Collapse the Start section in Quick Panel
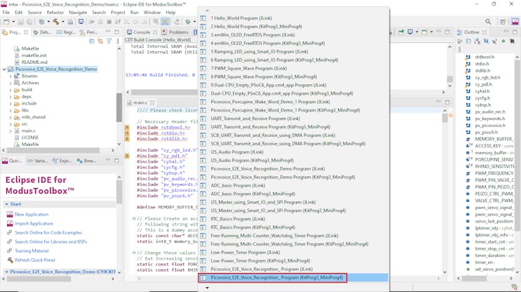The width and height of the screenshot is (521, 292). 7,204
